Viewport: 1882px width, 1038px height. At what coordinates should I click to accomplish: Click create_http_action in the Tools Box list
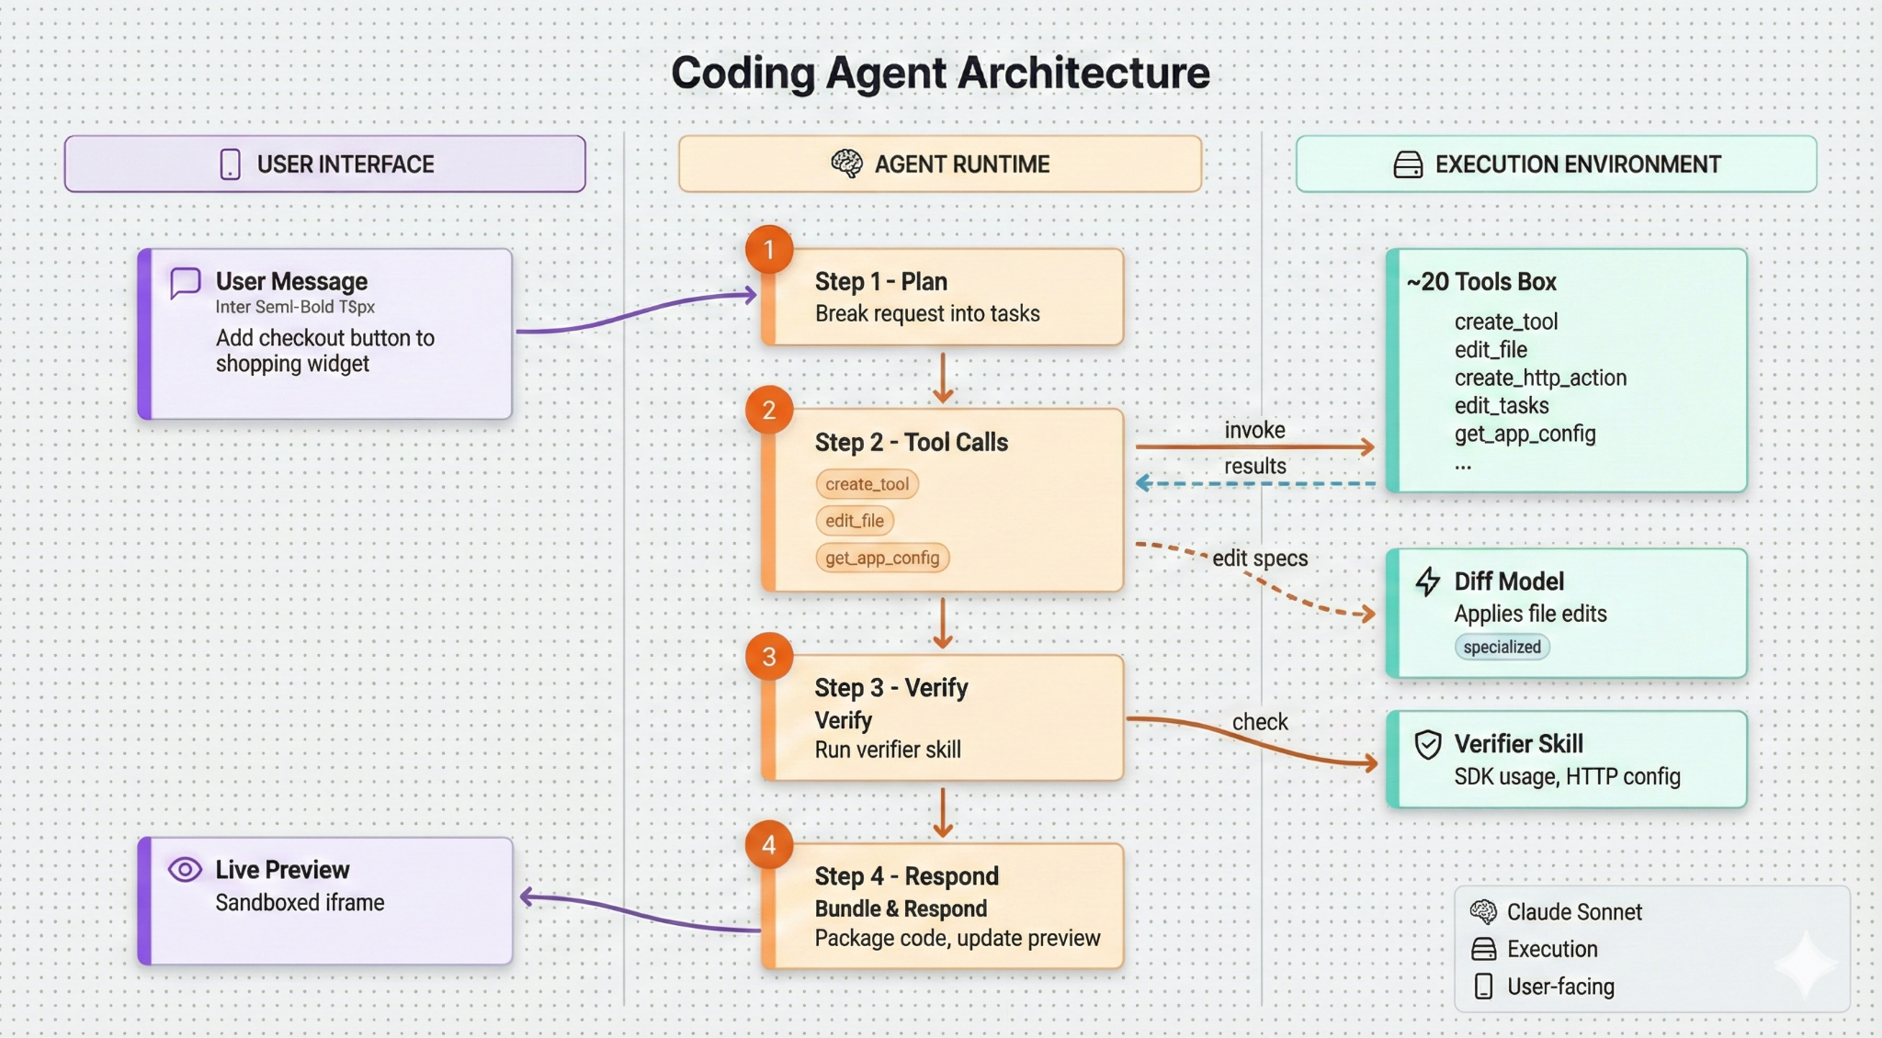coord(1540,378)
